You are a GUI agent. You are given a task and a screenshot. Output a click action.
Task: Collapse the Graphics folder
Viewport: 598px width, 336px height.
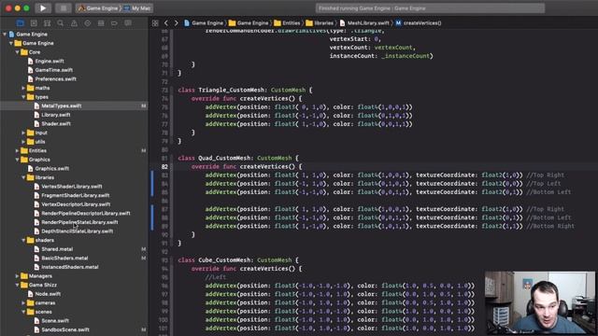[17, 160]
